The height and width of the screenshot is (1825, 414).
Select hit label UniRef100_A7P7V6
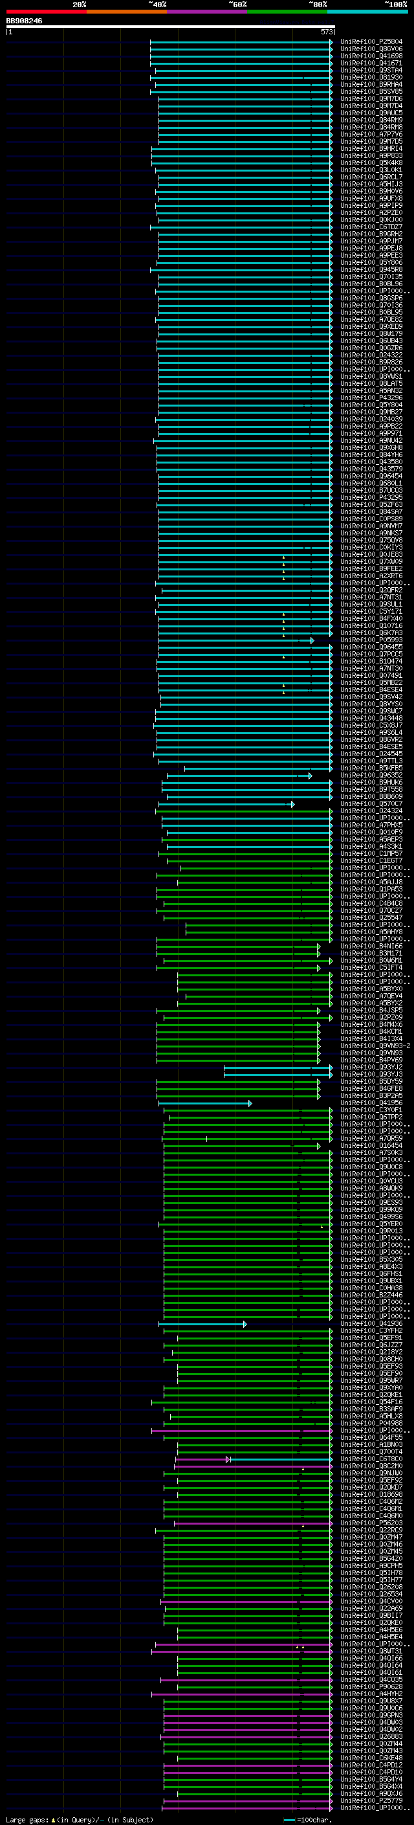click(x=371, y=134)
